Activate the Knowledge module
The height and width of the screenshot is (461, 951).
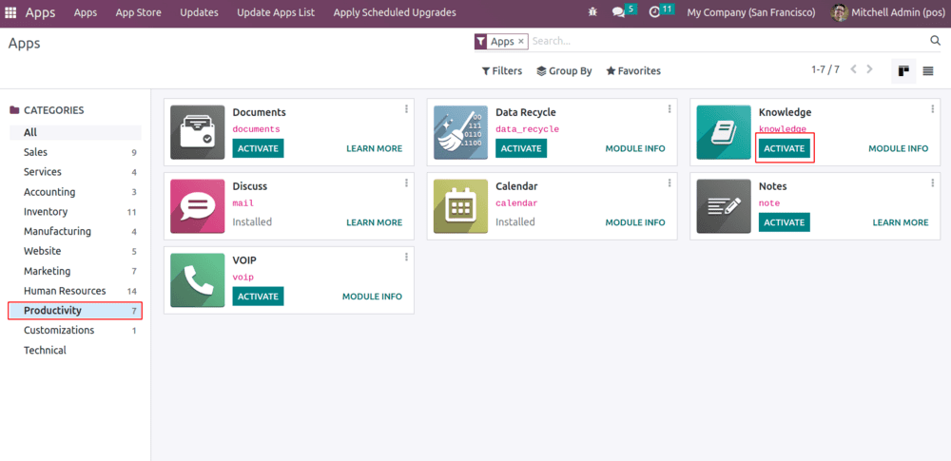785,148
